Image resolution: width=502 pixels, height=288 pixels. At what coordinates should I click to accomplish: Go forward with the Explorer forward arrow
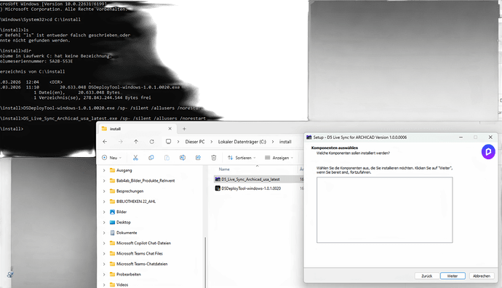pyautogui.click(x=120, y=141)
